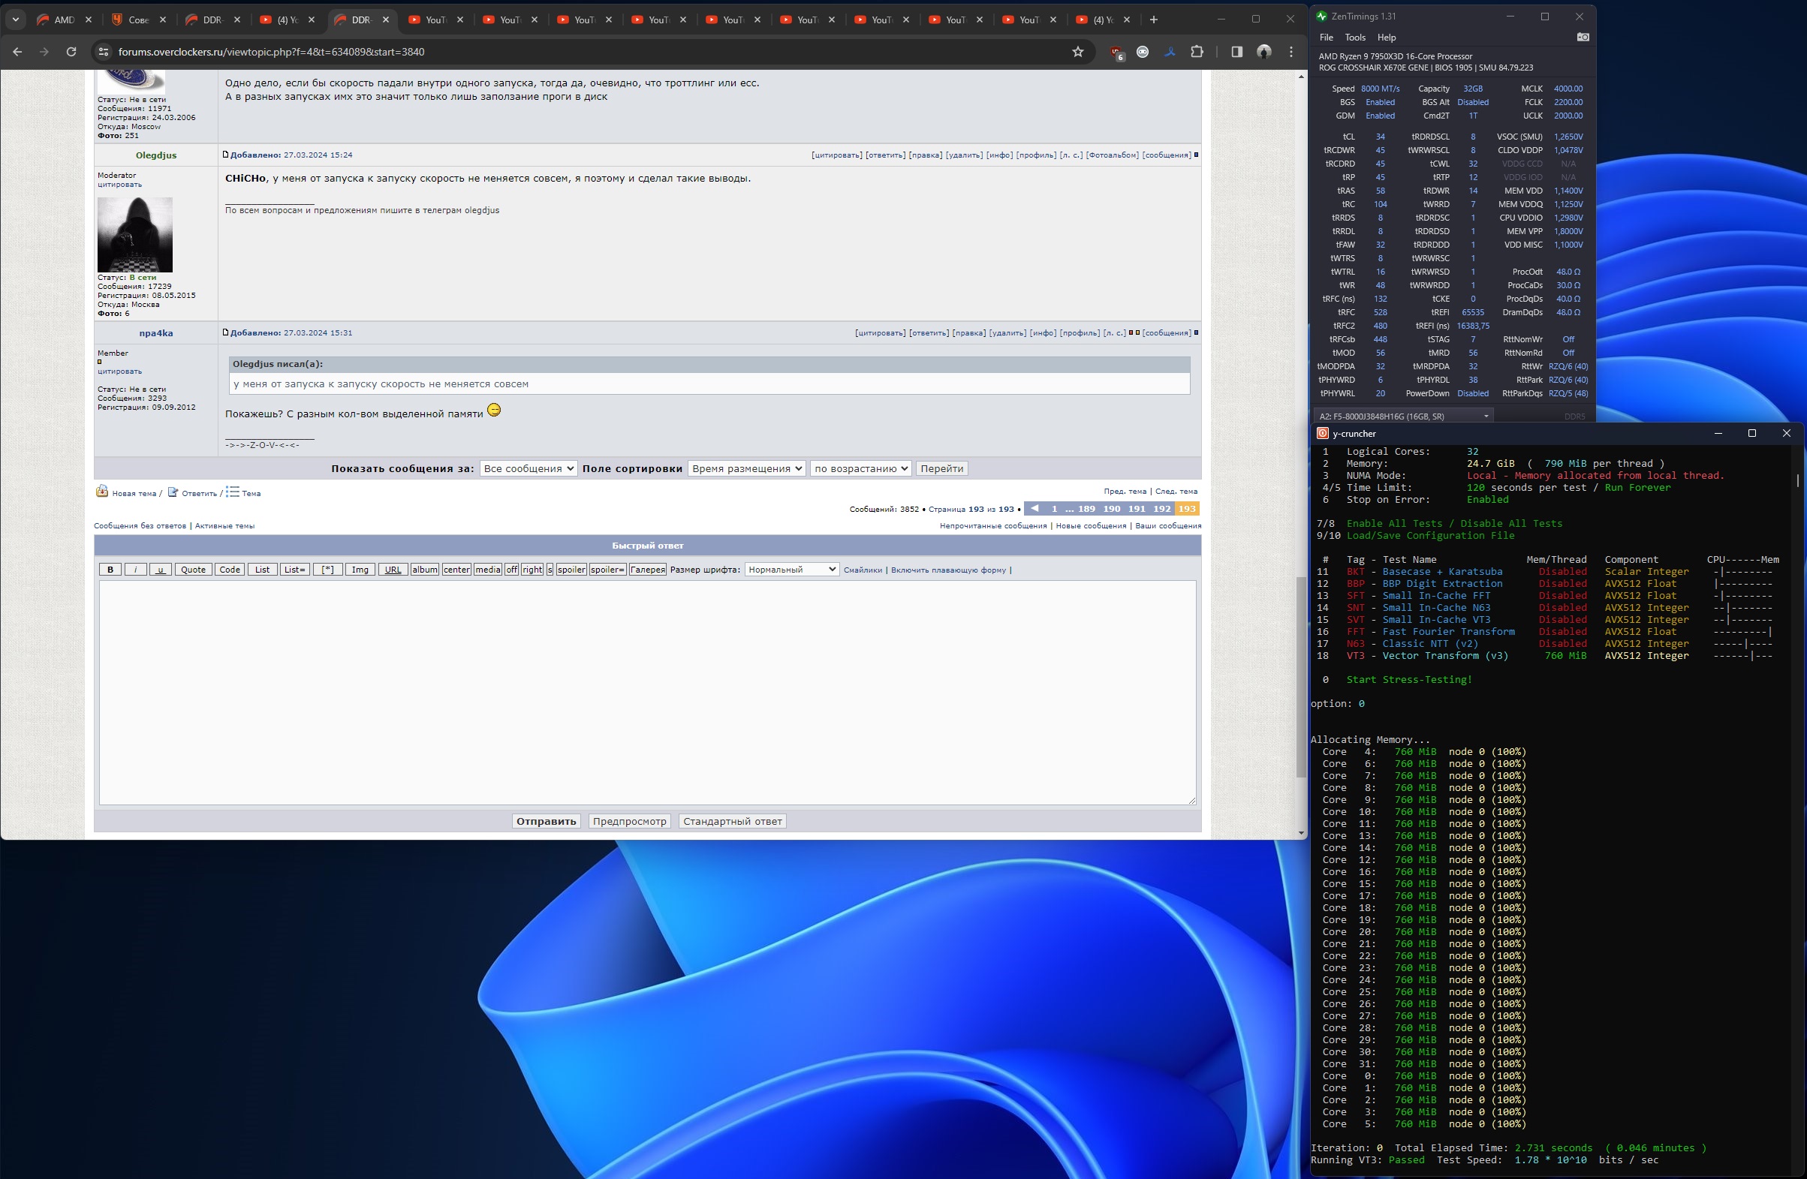Viewport: 1807px width, 1179px height.
Task: Toggle Bold formatting button in quick reply
Action: click(110, 570)
